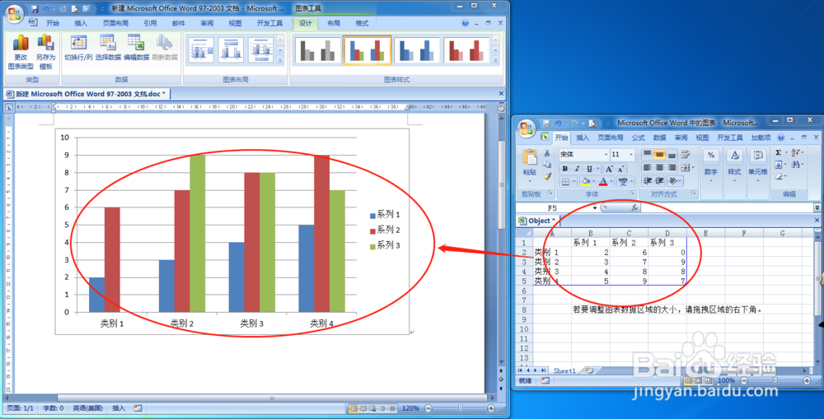Toggle Center alignment in Excel
This screenshot has height=419, width=824.
(659, 167)
